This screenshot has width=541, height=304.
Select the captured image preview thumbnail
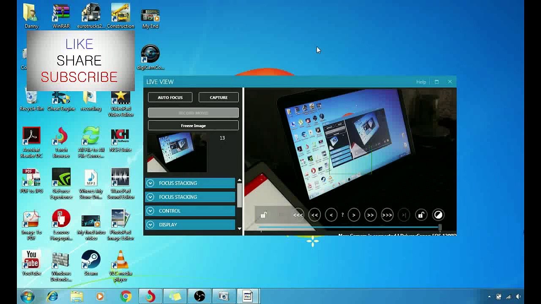[177, 152]
